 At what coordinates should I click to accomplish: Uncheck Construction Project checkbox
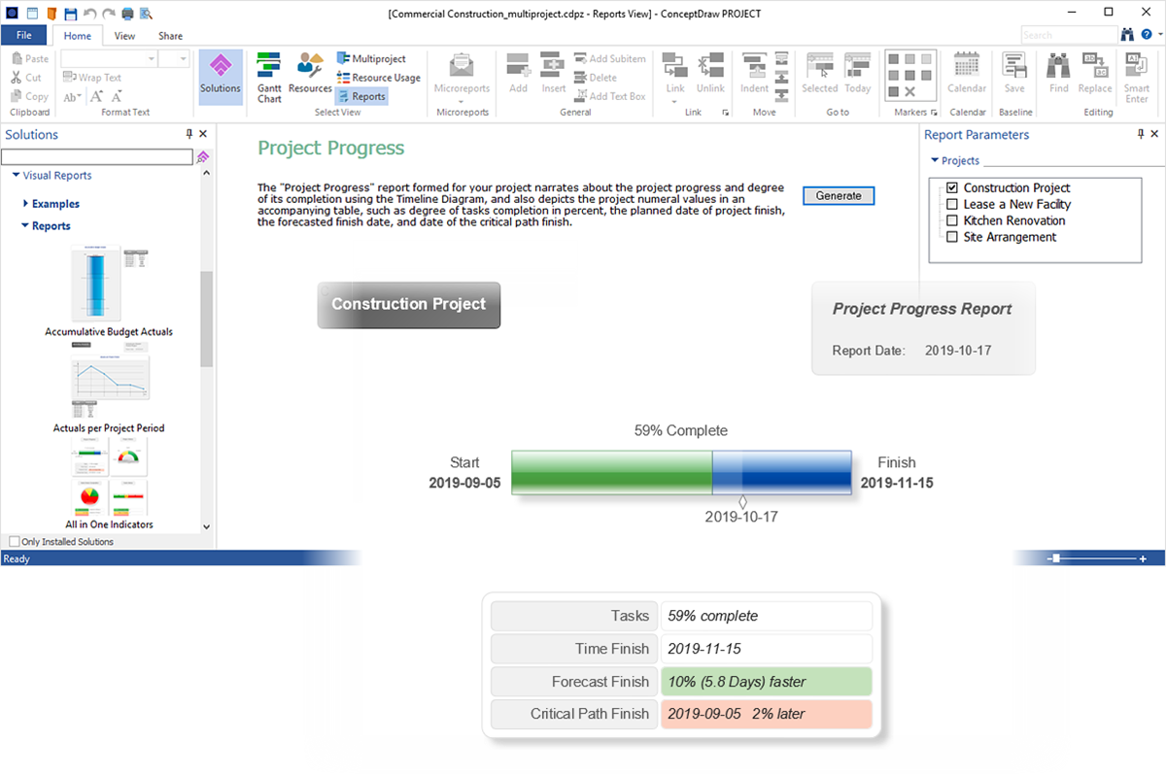952,187
